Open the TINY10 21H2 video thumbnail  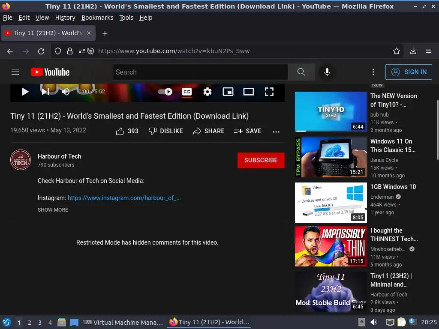pyautogui.click(x=331, y=112)
